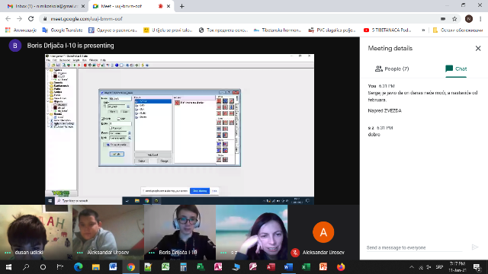Select Aleksandar Urosev video thumbnail
Viewport: 488px width, 274px height.
point(108,232)
